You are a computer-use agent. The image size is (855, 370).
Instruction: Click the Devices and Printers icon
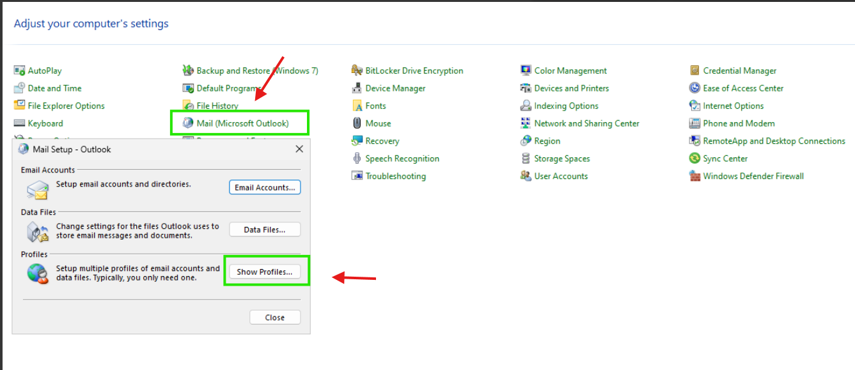526,88
